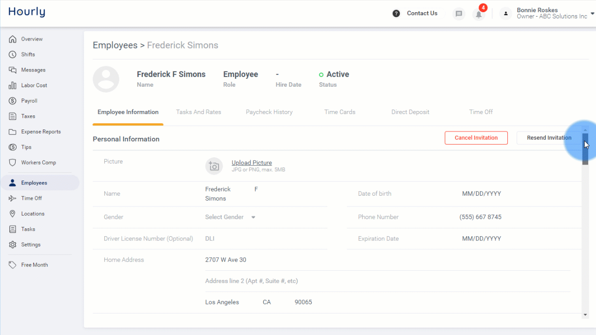
Task: Click the camera upload picture icon
Action: point(214,166)
